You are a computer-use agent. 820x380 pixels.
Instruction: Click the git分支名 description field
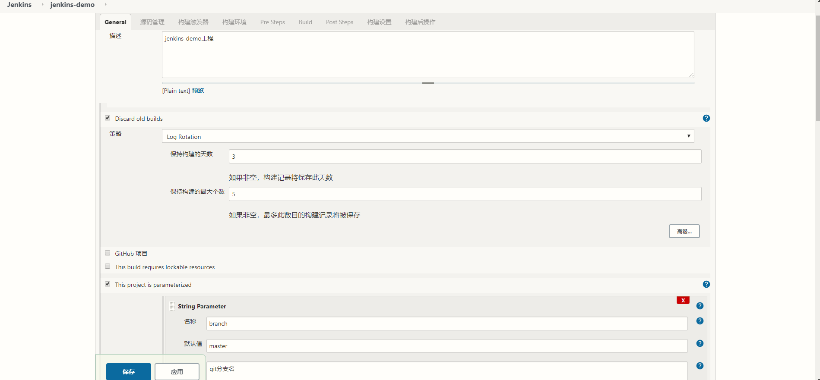pos(447,371)
